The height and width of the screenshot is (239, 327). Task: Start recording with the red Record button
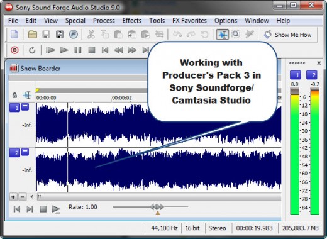(14, 50)
